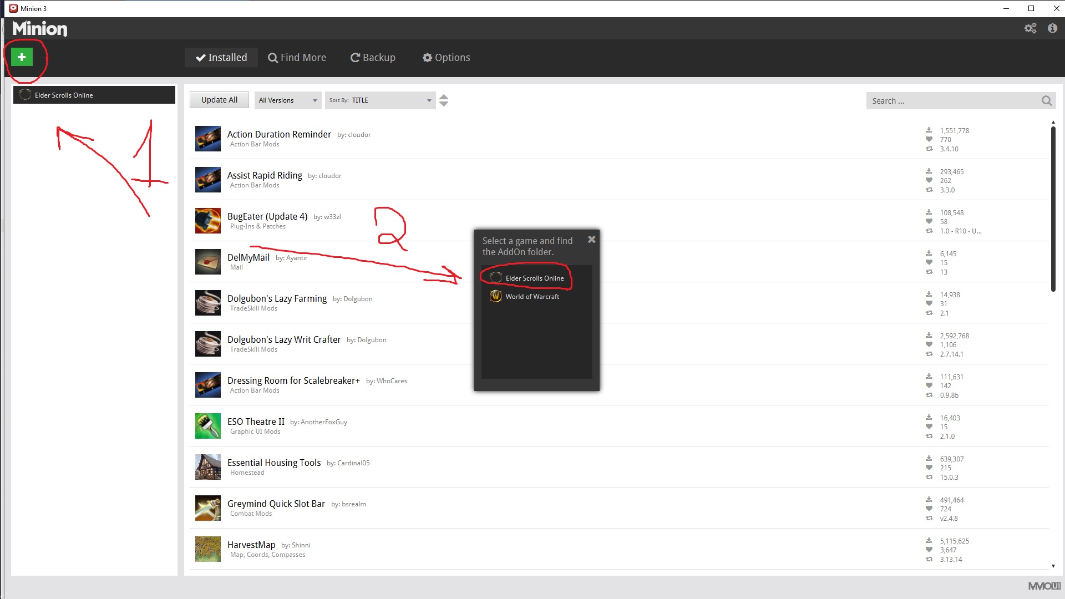The height and width of the screenshot is (599, 1065).
Task: Click the Greymind favorites count 724
Action: [946, 509]
